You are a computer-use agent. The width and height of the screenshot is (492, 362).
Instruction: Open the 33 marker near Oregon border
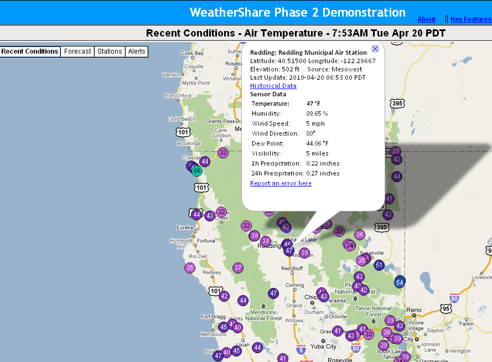click(x=223, y=153)
